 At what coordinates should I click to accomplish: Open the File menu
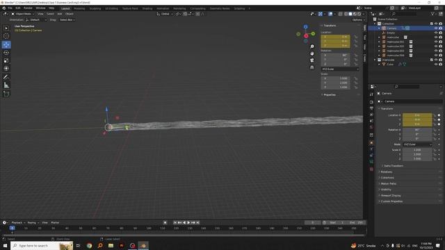tap(10, 8)
